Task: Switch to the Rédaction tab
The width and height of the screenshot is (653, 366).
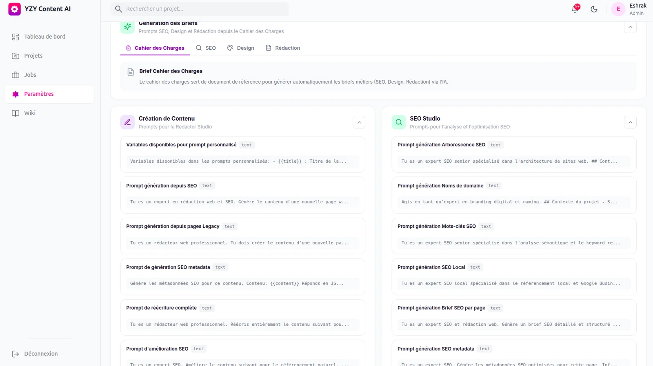Action: pos(283,48)
